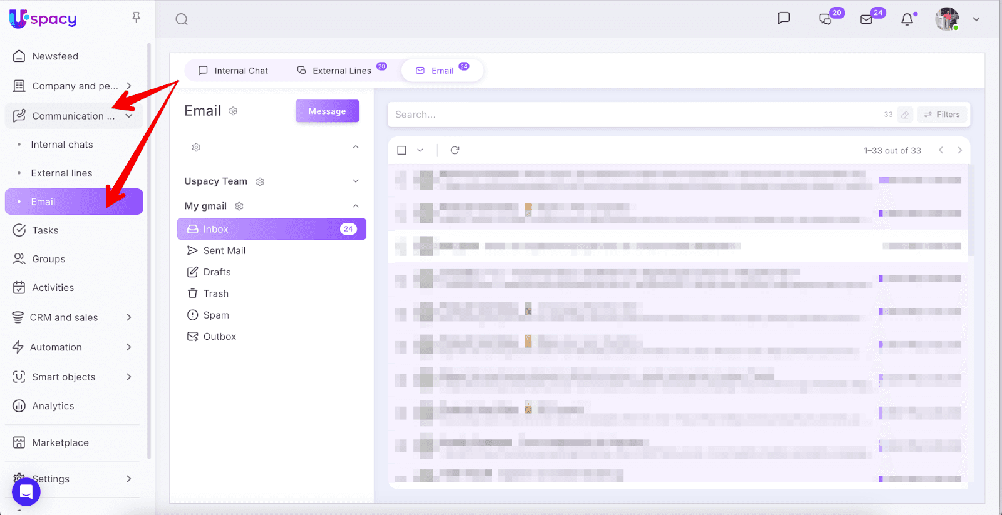The width and height of the screenshot is (1002, 515).
Task: Open Internal chats in sidebar
Action: (x=62, y=145)
